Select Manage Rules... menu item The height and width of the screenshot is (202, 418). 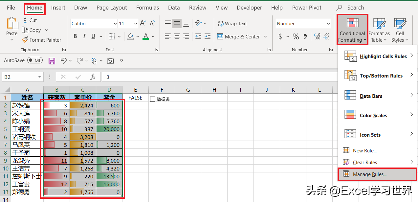click(x=377, y=174)
